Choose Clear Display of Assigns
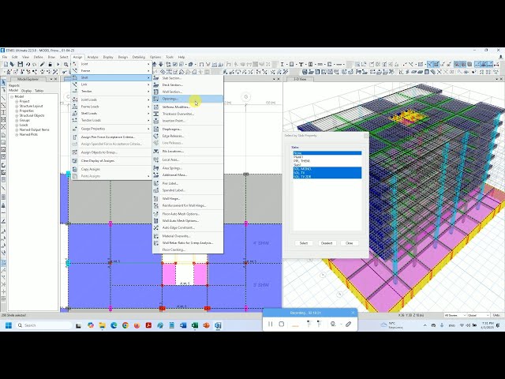505x379 pixels. tap(111, 160)
